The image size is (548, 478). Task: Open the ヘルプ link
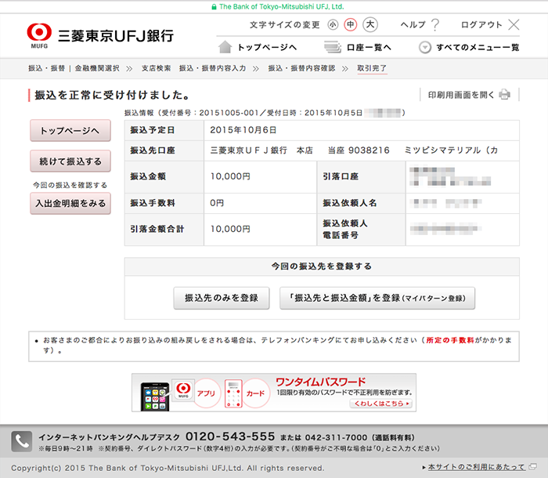(x=413, y=24)
